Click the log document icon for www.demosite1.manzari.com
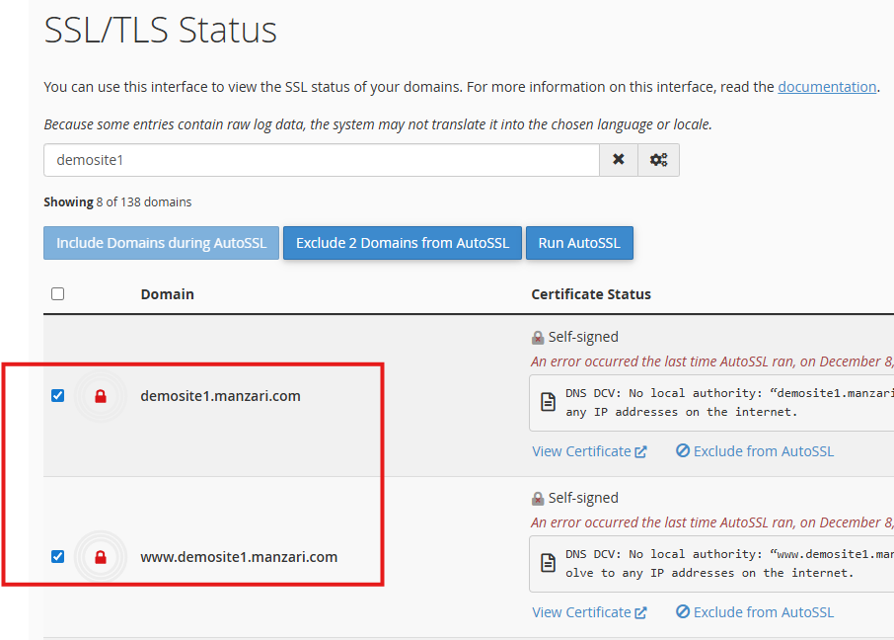This screenshot has height=640, width=894. pyautogui.click(x=548, y=564)
